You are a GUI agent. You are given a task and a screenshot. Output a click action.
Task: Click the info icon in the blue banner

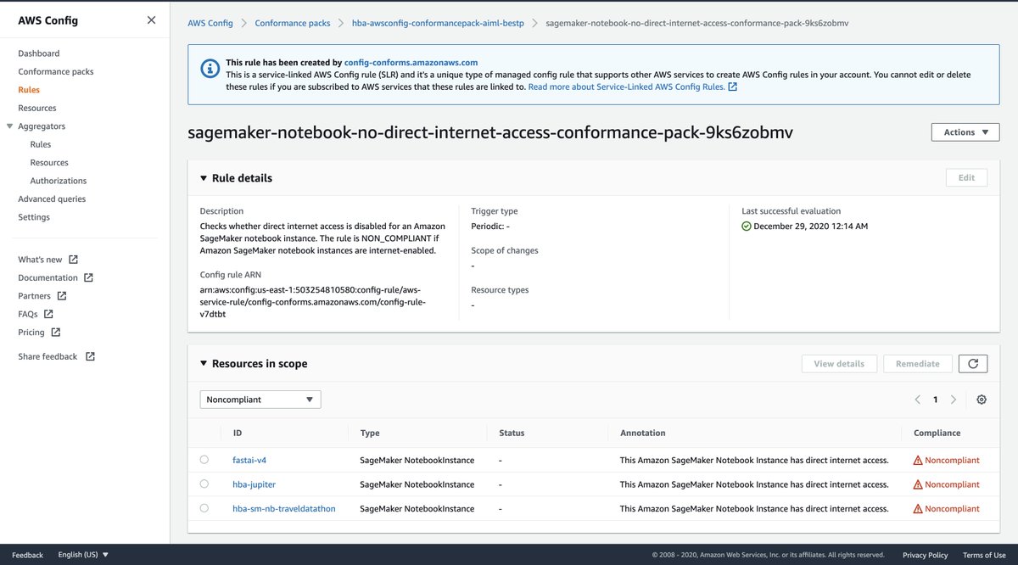(210, 68)
